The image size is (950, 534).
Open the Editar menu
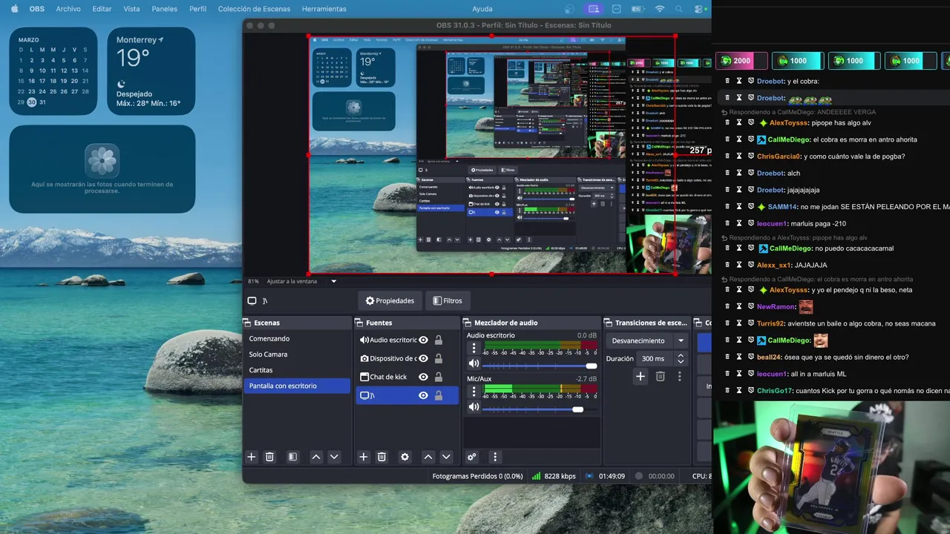click(x=102, y=9)
